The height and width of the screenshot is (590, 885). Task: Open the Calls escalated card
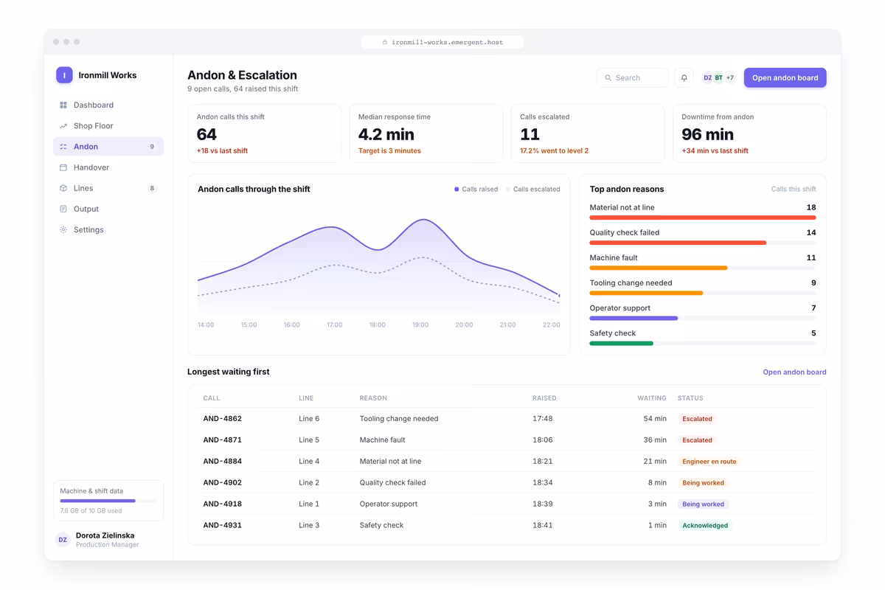pos(588,133)
